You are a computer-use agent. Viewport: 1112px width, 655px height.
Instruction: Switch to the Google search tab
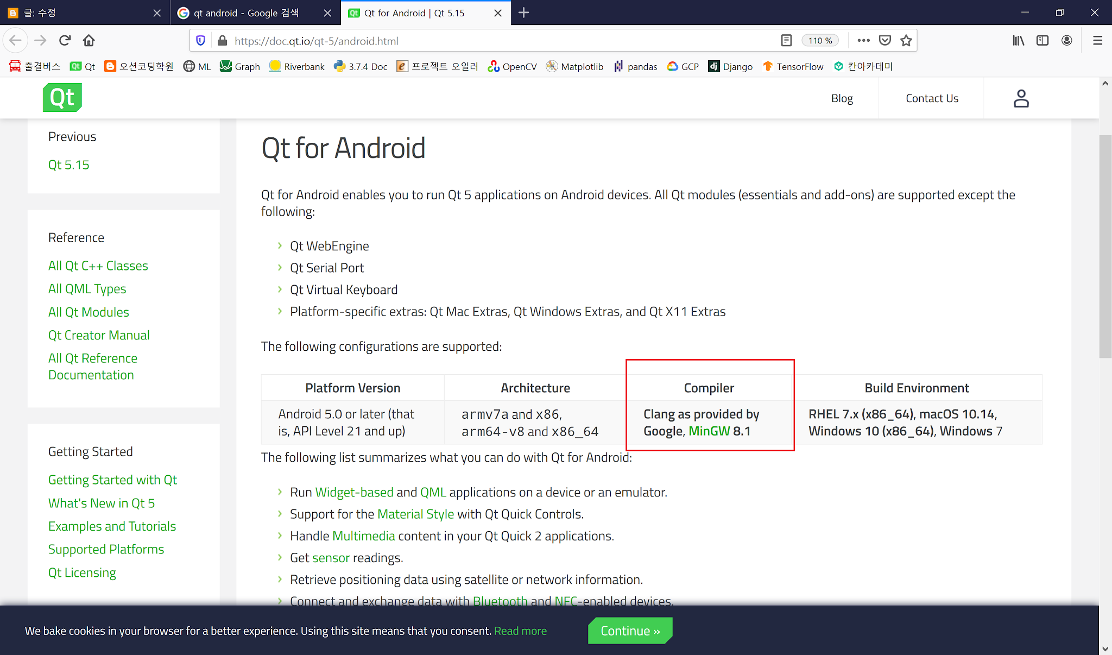(241, 13)
